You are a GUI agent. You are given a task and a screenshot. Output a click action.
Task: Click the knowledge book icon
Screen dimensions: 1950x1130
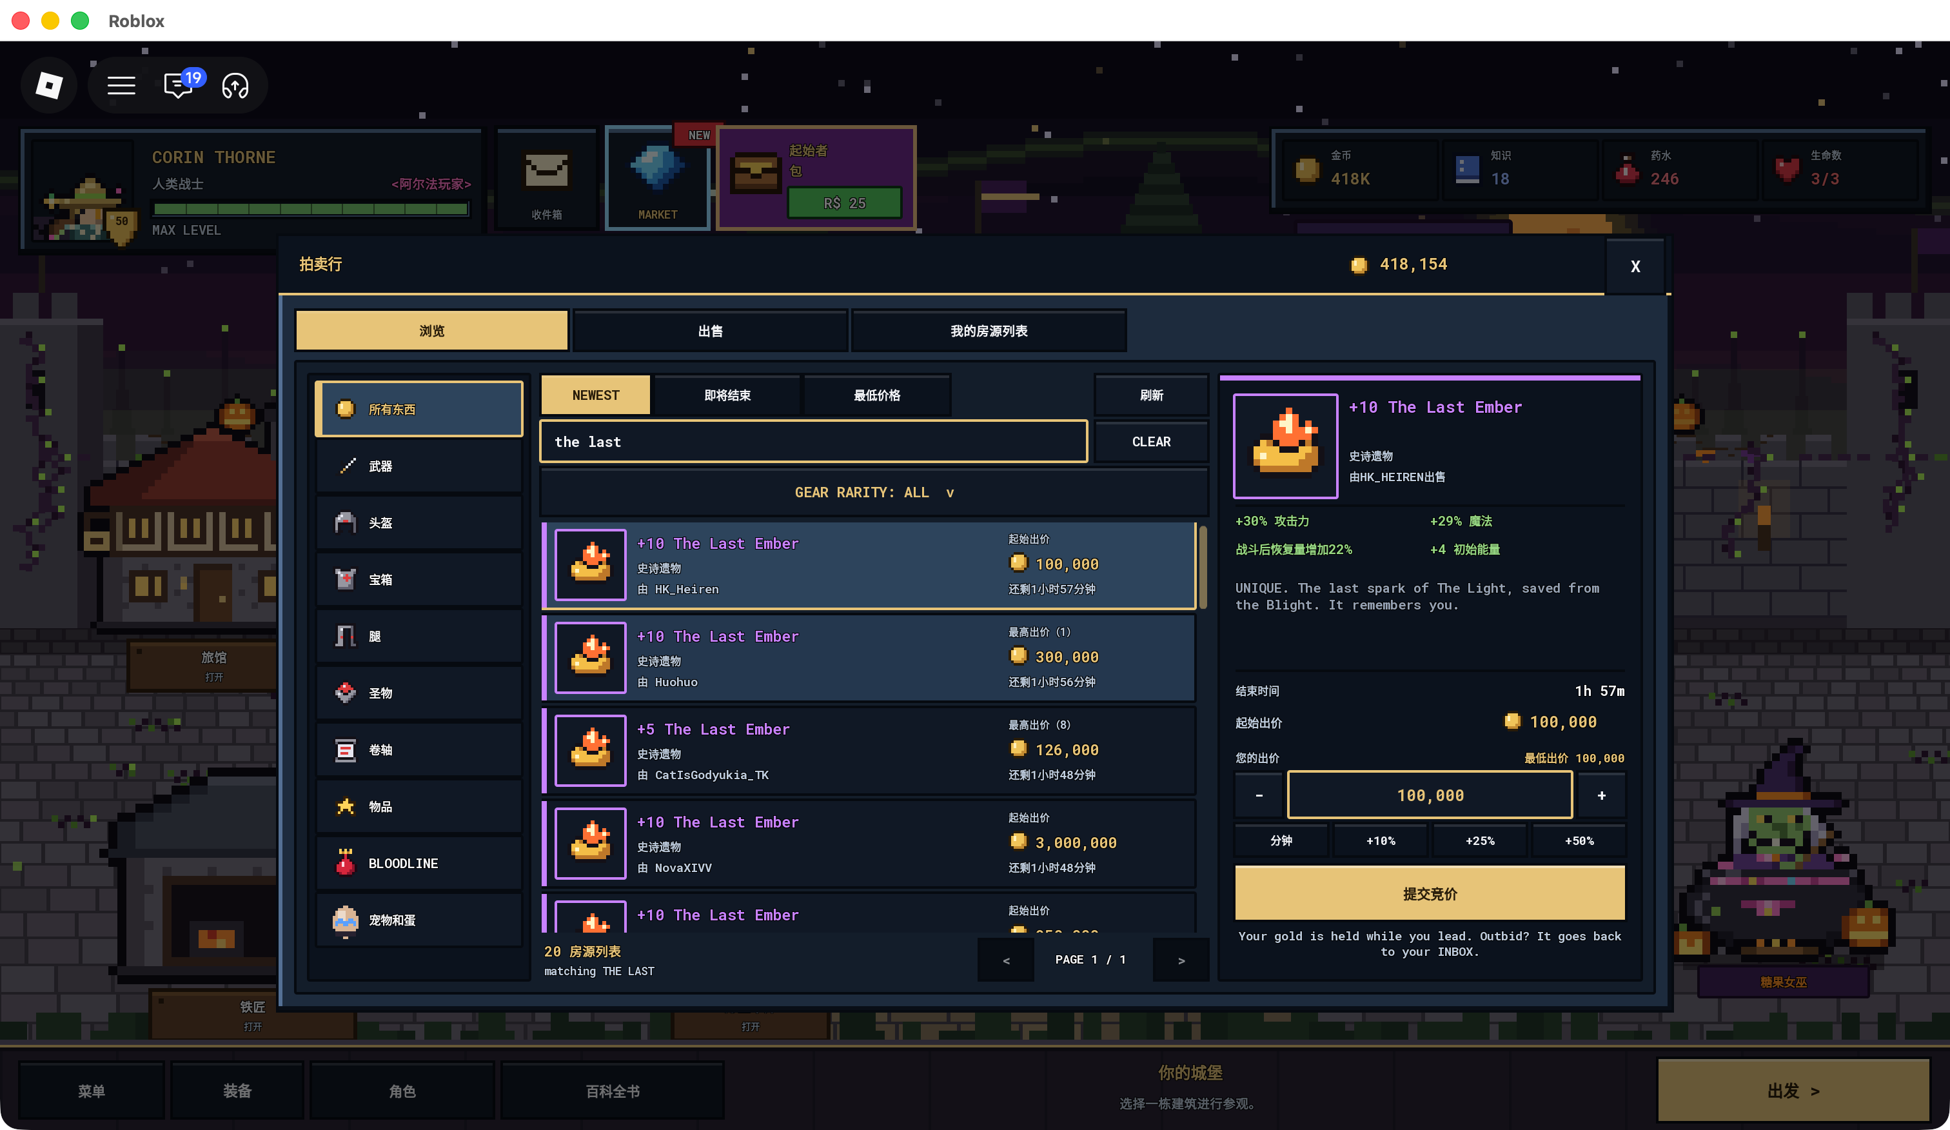1466,170
